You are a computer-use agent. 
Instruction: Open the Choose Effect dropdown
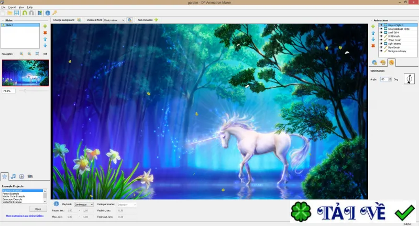click(x=114, y=20)
